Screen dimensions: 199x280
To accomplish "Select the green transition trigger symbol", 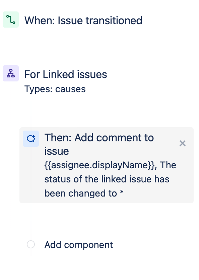I will [x=10, y=20].
